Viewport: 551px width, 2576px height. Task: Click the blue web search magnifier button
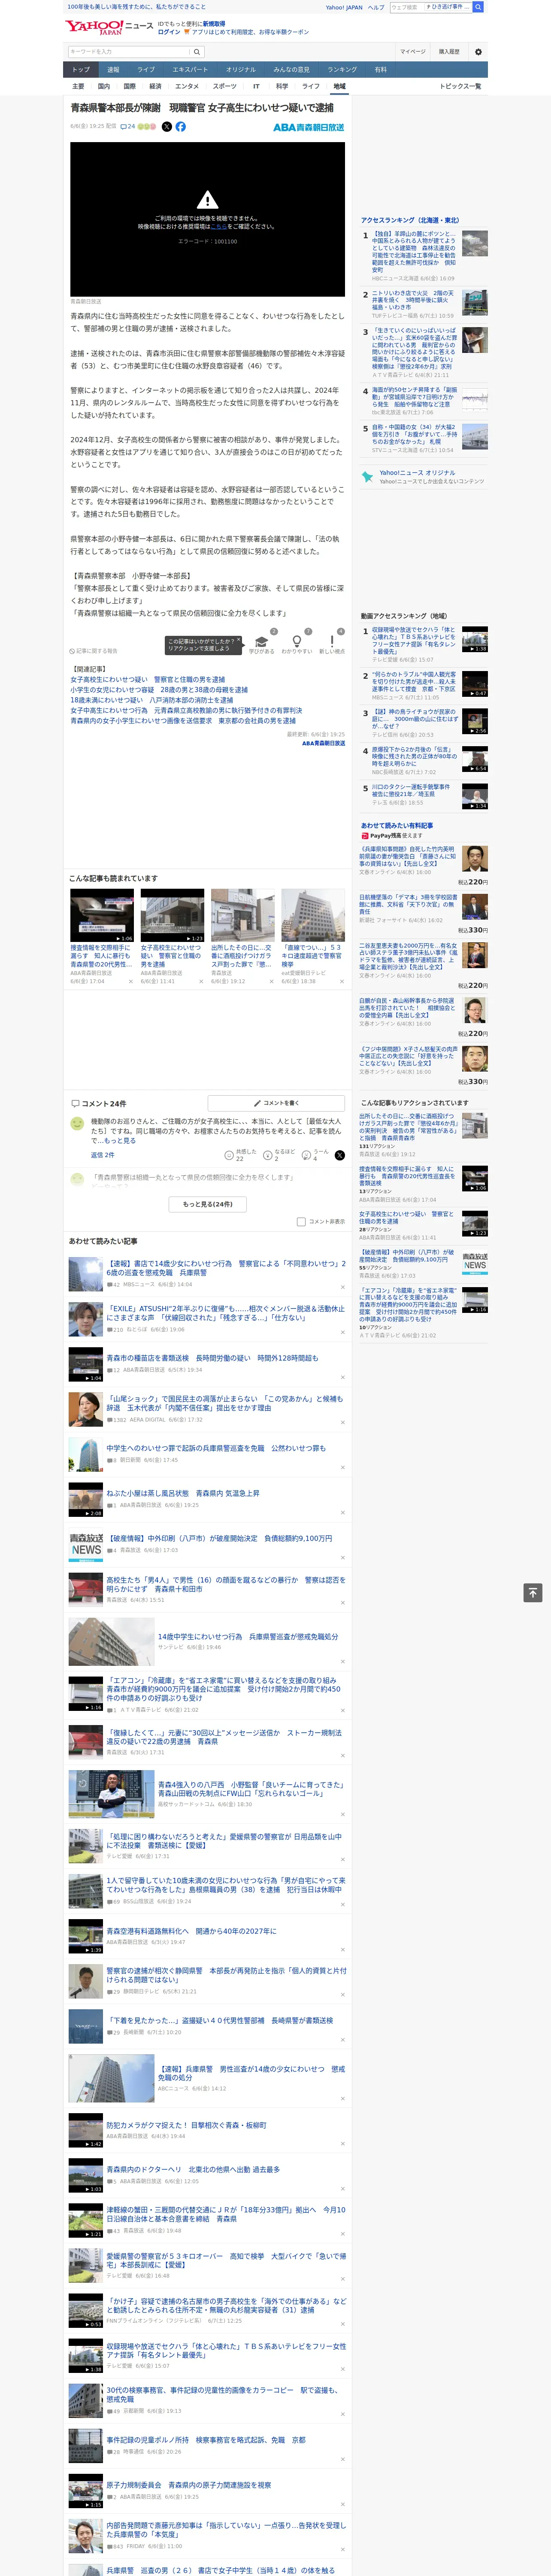(478, 7)
